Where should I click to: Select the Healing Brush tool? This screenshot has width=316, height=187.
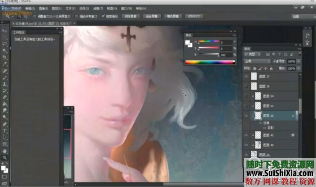pos(4,71)
